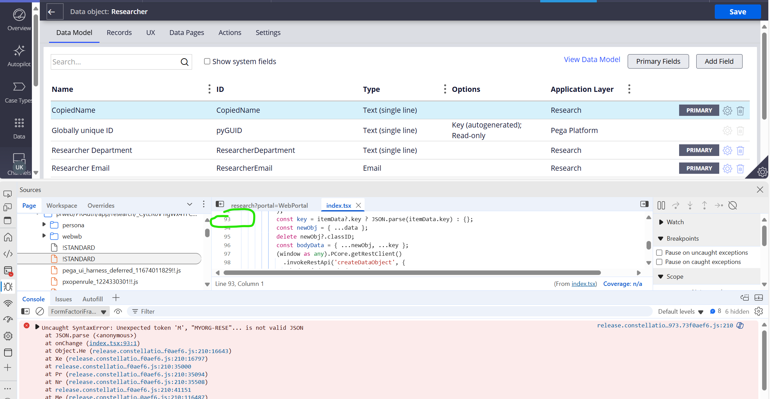Check Pause on uncaught exceptions
This screenshot has width=770, height=399.
pyautogui.click(x=659, y=253)
